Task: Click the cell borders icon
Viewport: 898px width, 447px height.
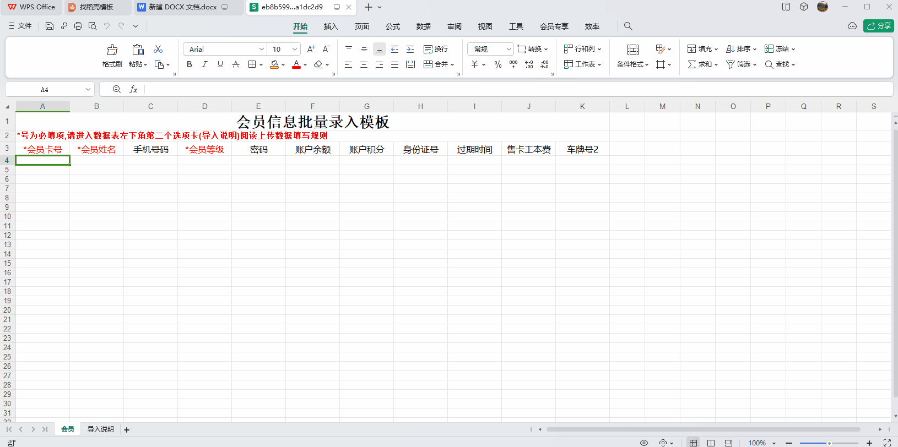Action: [252, 64]
